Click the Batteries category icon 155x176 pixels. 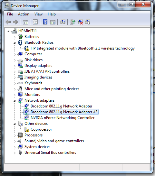tap(20, 37)
